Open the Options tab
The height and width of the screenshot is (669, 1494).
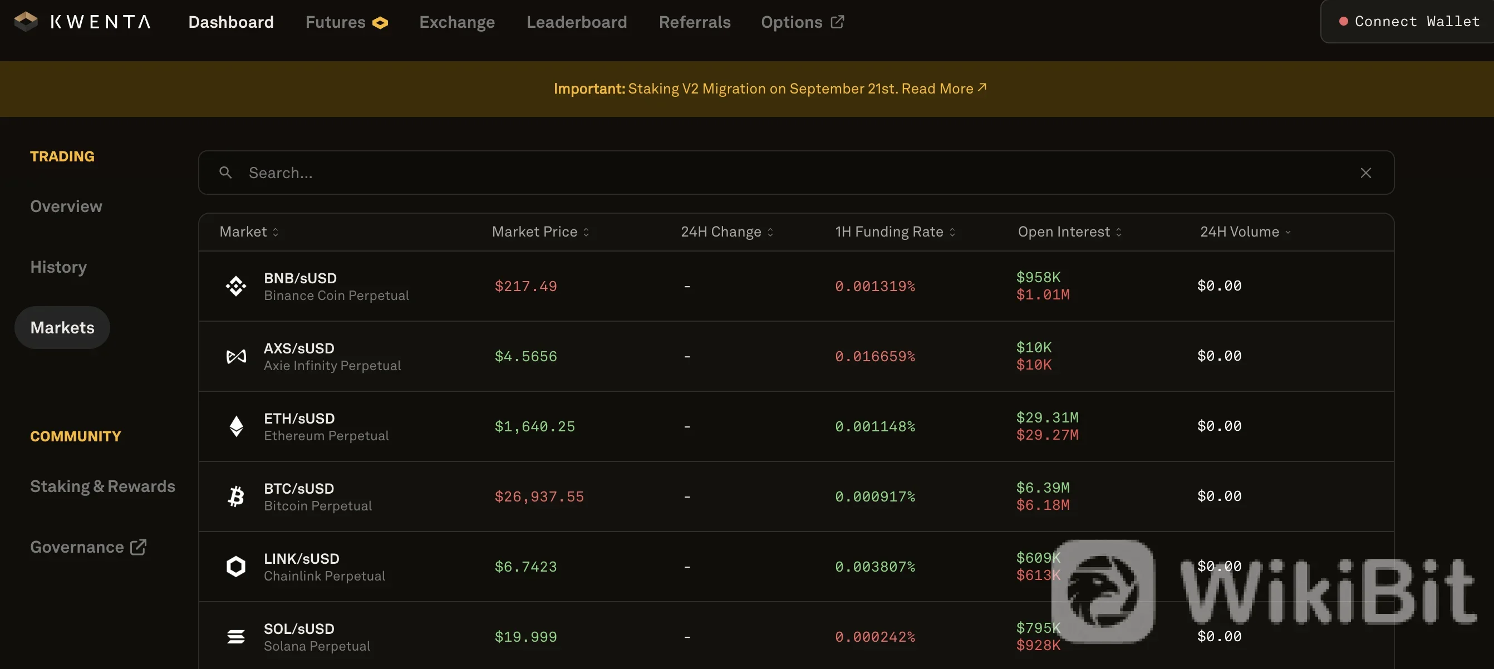click(802, 22)
